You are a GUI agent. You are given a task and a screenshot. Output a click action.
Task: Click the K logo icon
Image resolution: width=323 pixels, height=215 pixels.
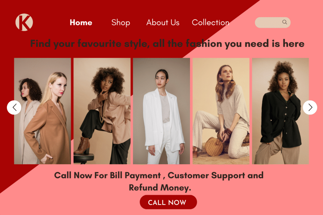(24, 22)
